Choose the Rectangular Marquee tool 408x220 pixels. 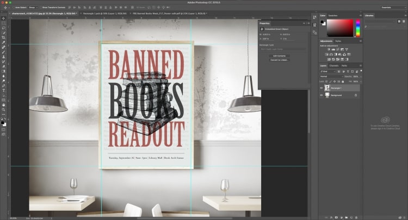point(3,24)
